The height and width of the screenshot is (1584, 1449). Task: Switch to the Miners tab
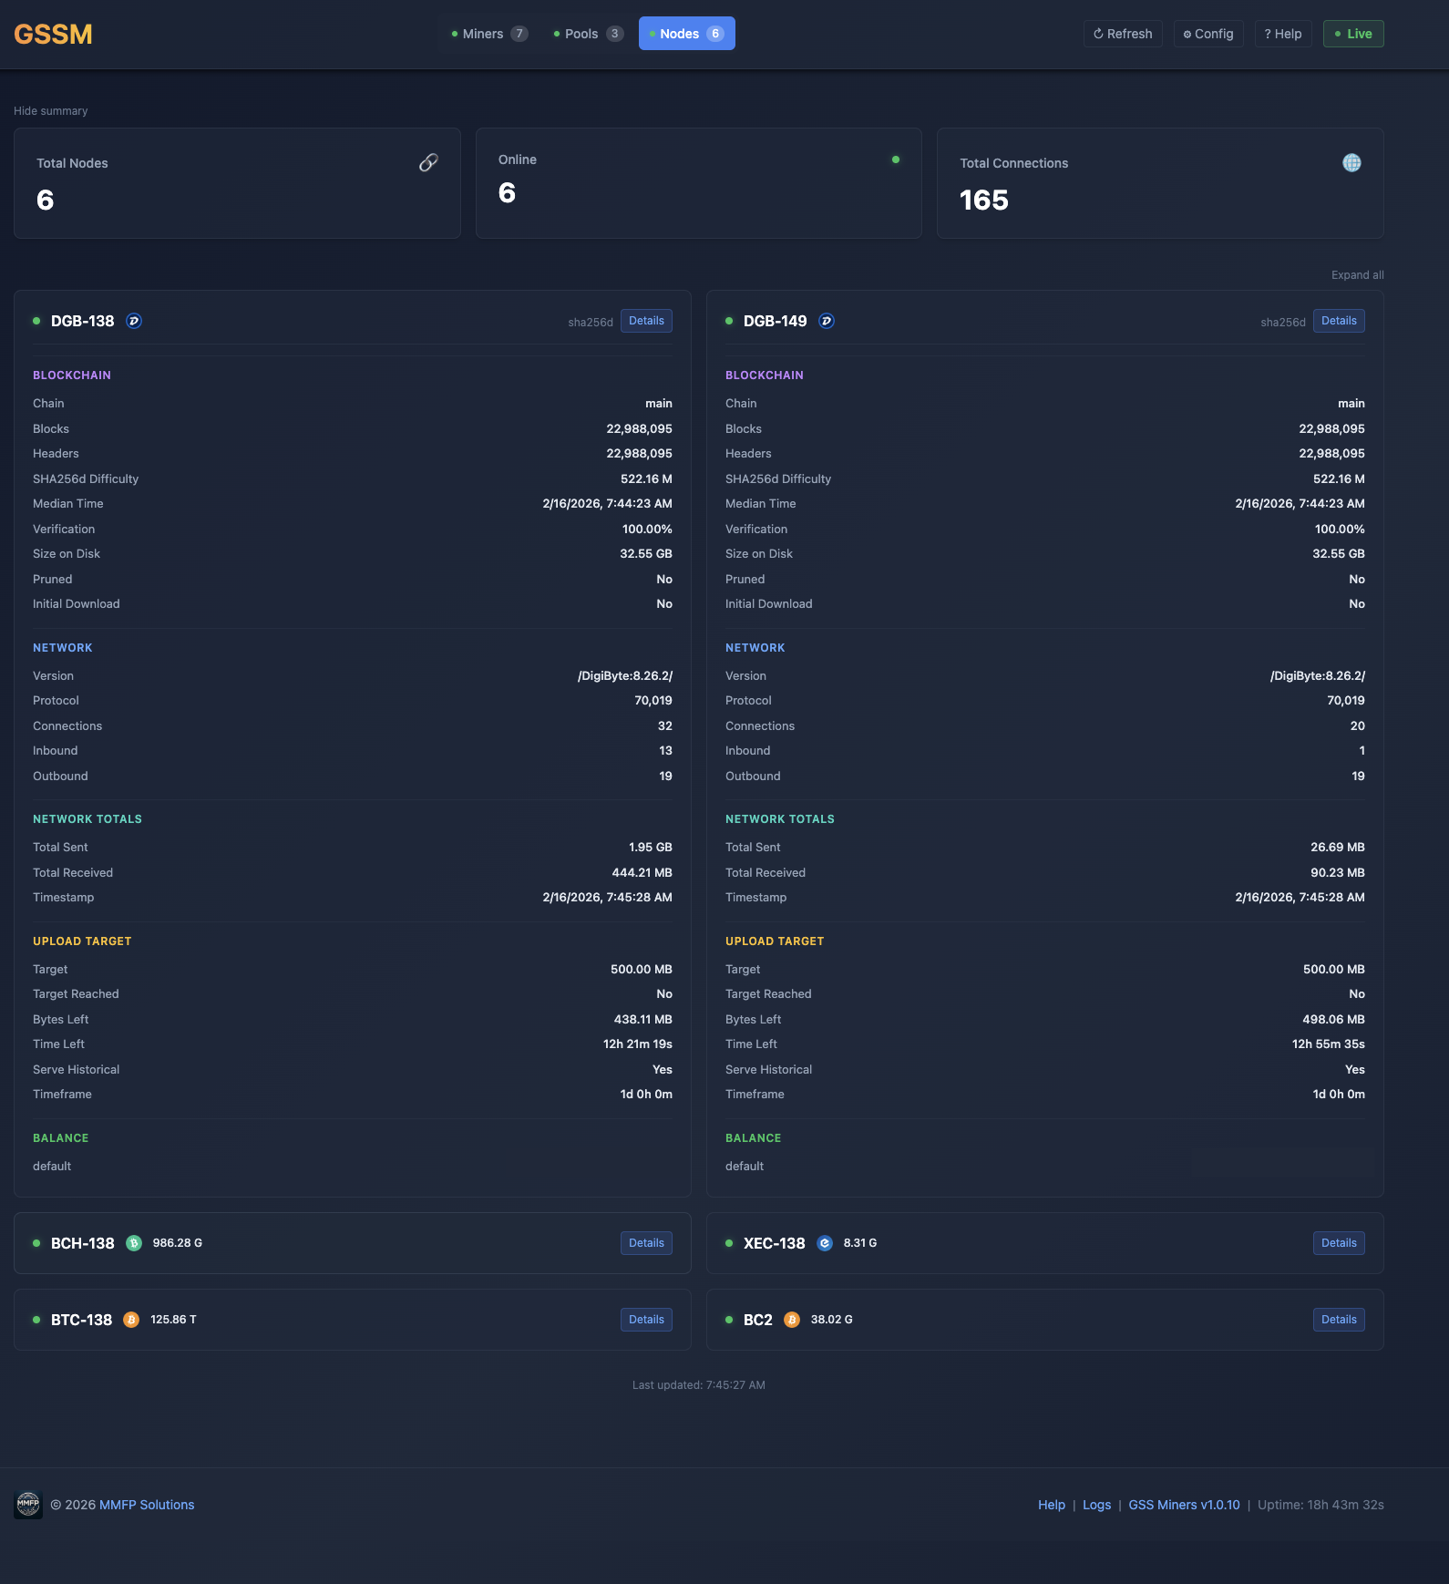click(x=489, y=34)
